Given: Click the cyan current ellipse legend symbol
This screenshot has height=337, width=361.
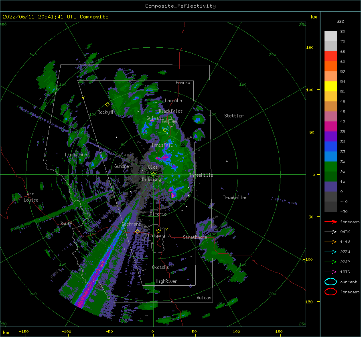Looking at the screenshot, I should (331, 282).
